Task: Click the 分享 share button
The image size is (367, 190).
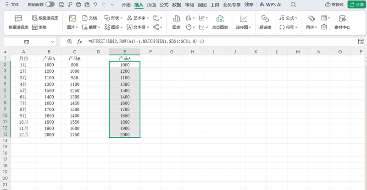Action: [356, 4]
